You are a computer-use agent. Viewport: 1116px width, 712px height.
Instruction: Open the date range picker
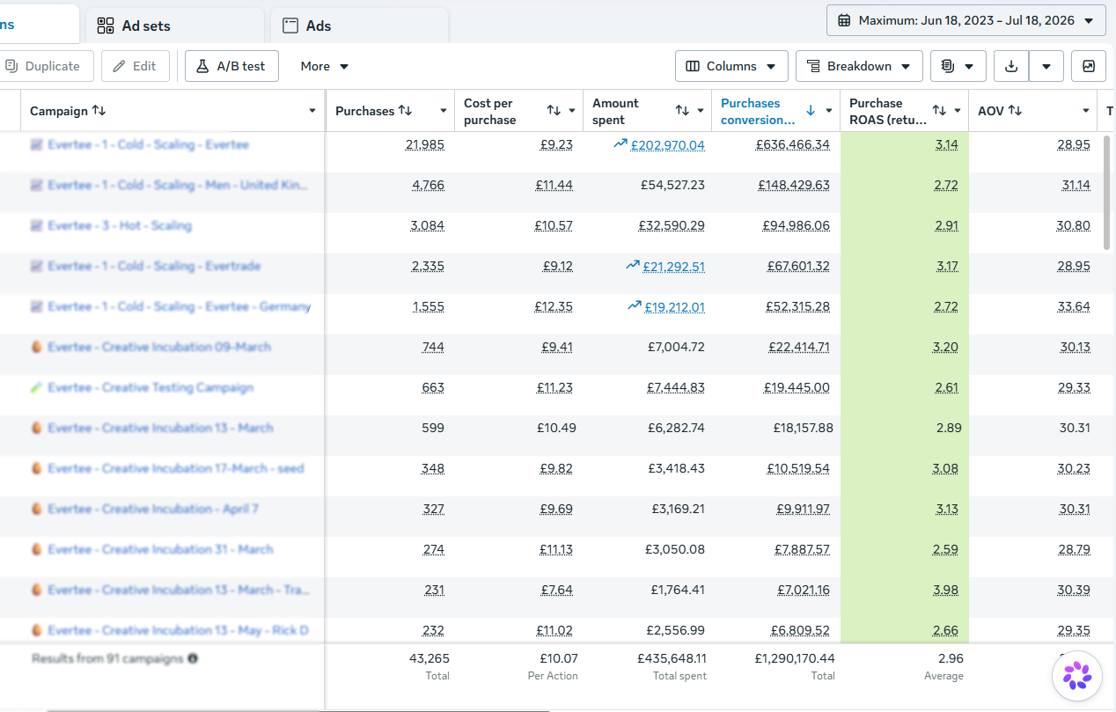point(965,20)
